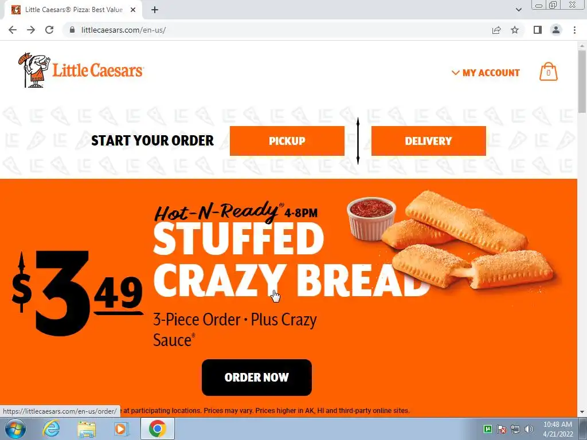Open the tab search chevron
Viewport: 587px width, 440px height.
(518, 10)
